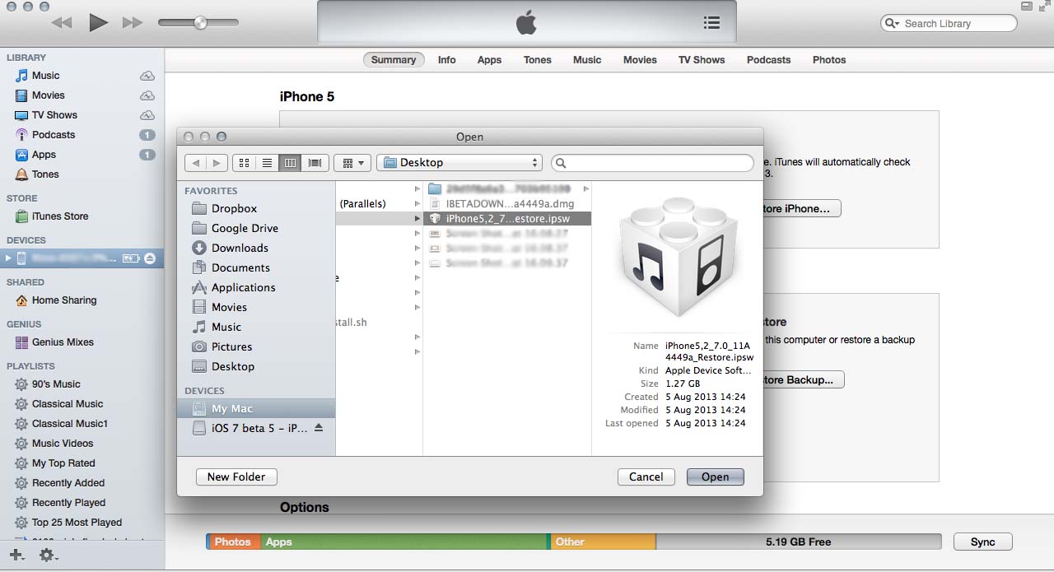Switch to the Photos tab
1054x572 pixels.
pos(829,60)
